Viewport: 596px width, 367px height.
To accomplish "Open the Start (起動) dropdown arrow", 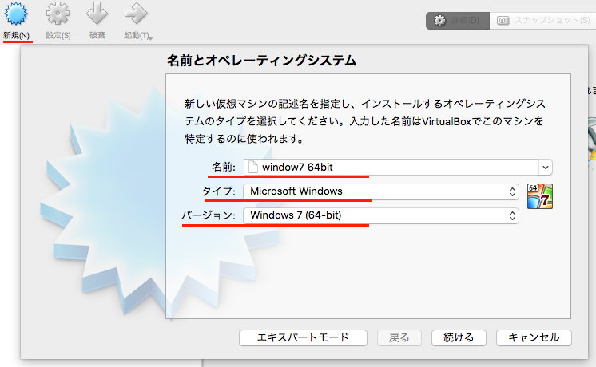I will click(x=151, y=38).
